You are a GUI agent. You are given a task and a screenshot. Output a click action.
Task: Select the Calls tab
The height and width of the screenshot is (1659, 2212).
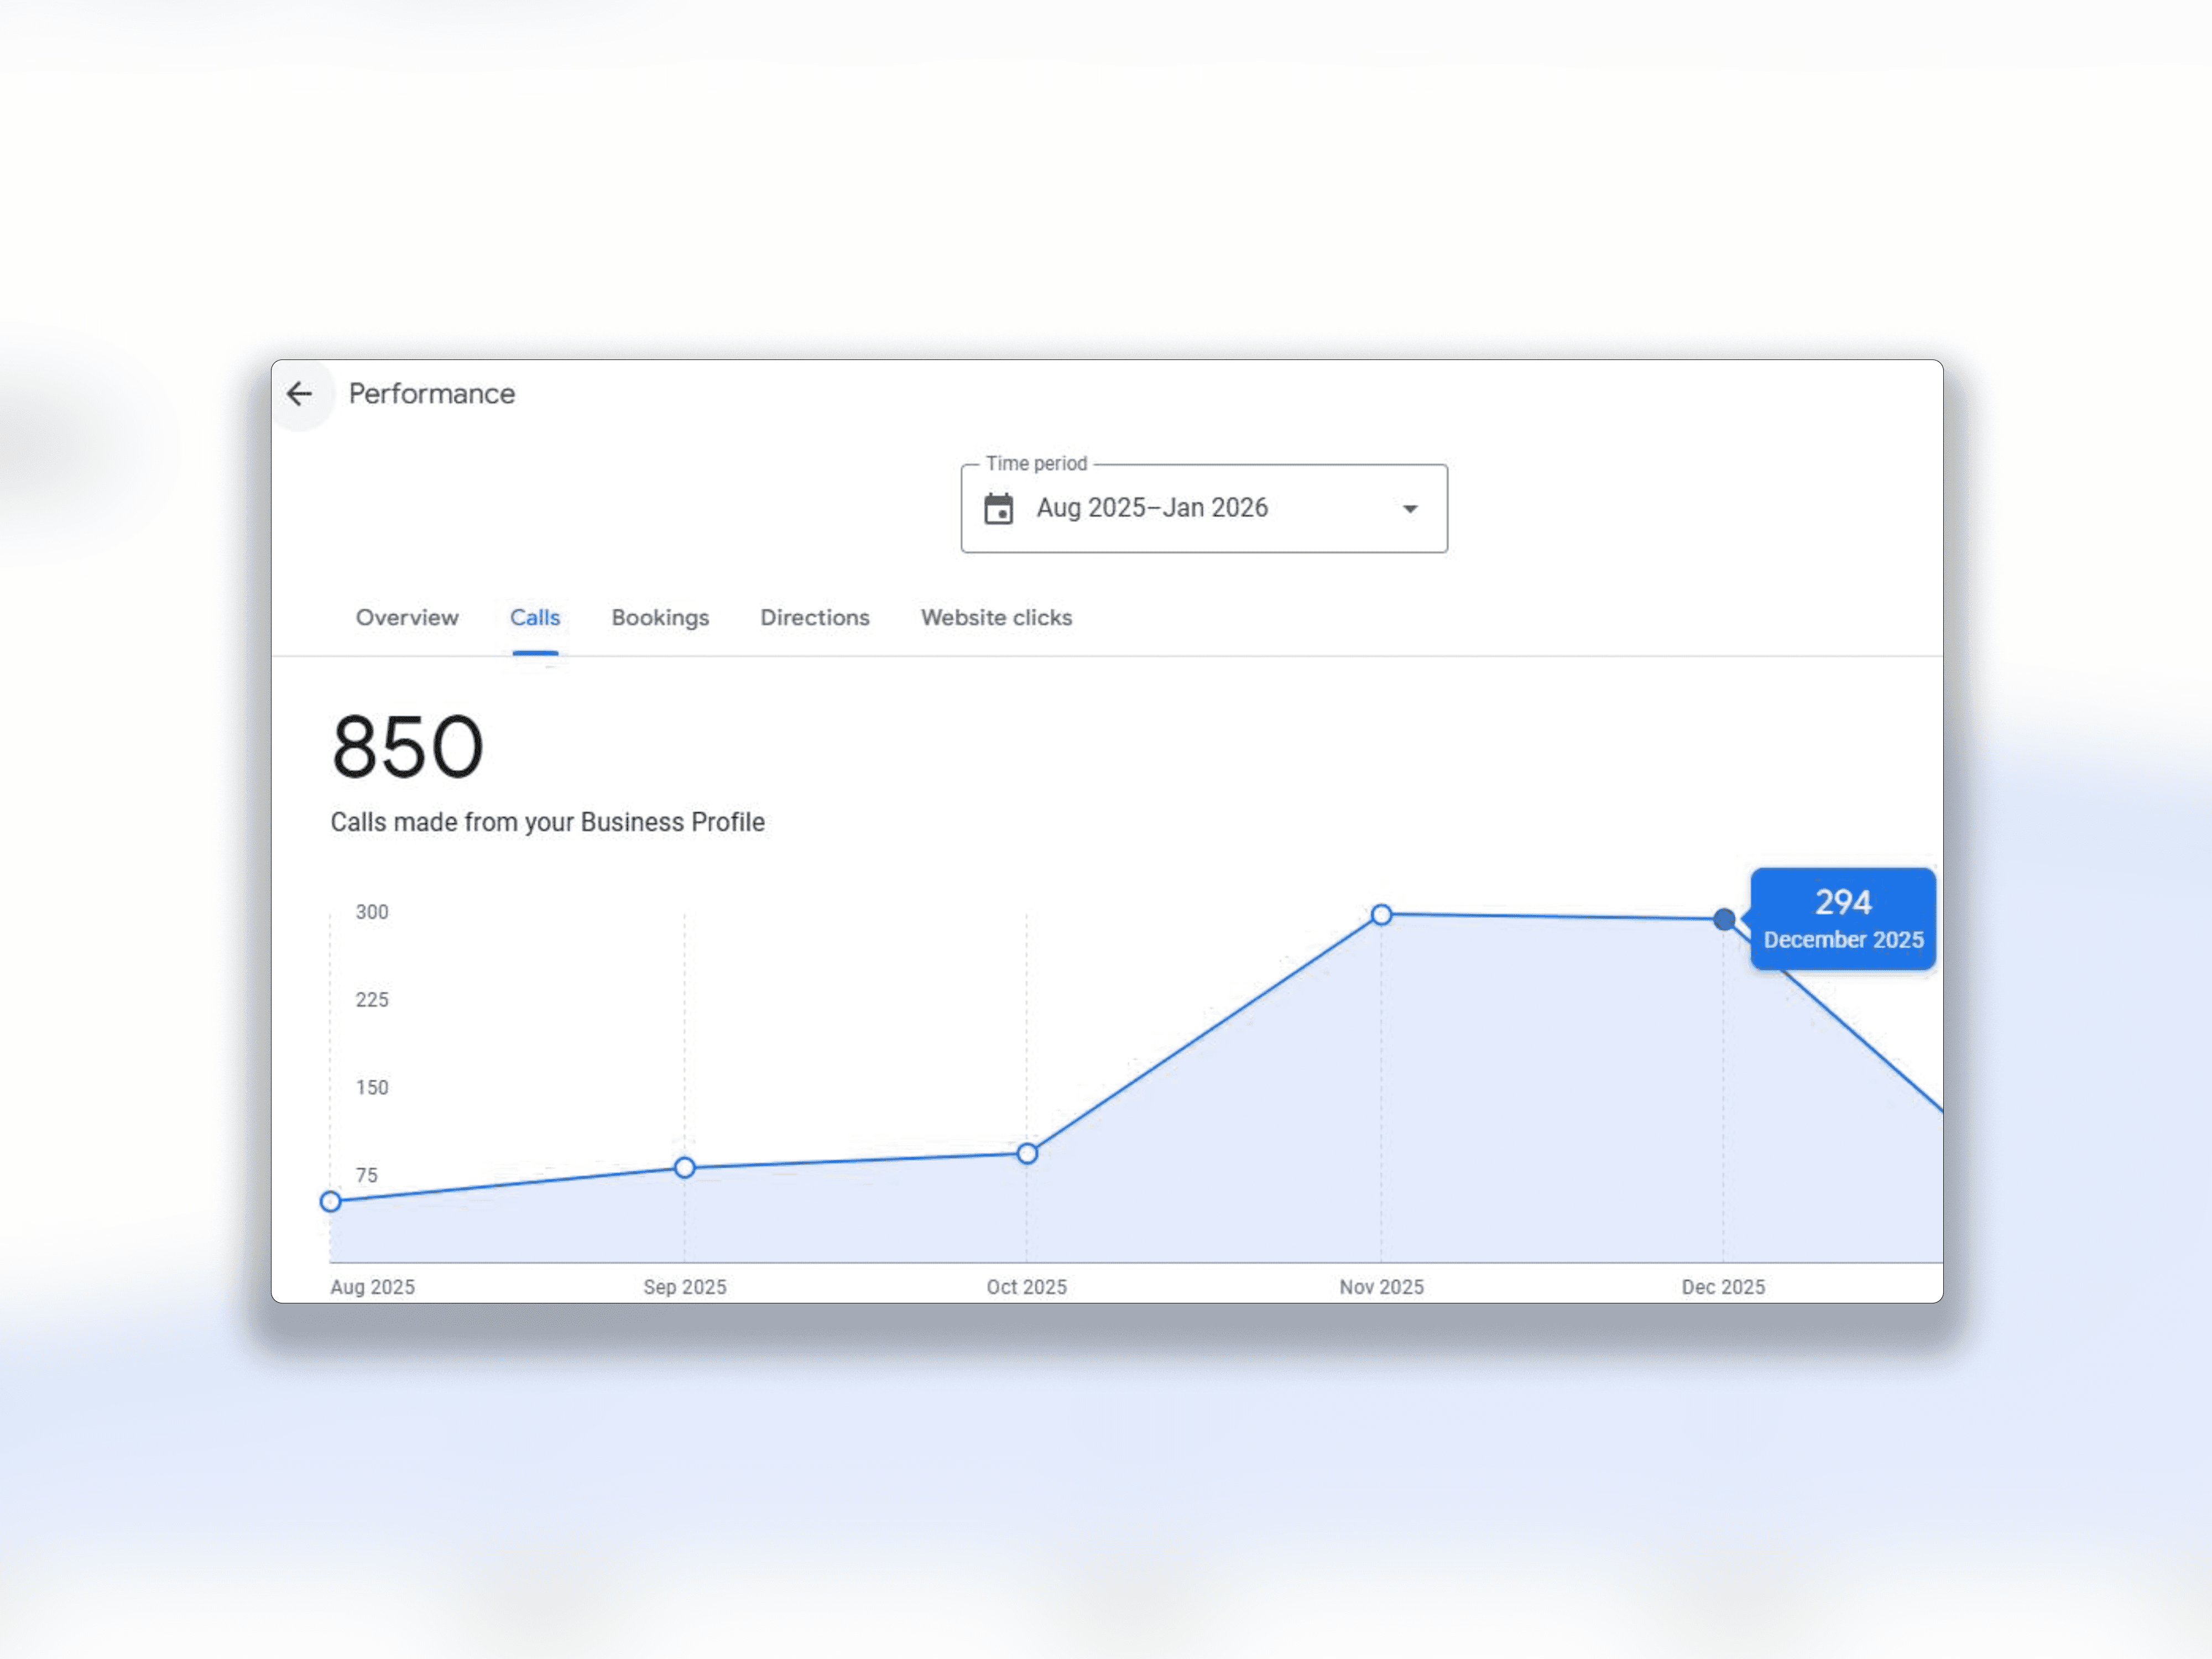(x=535, y=618)
